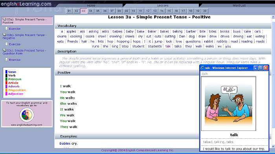
Task: Click the book icon next to 03b Negative
Action: (x=4, y=34)
